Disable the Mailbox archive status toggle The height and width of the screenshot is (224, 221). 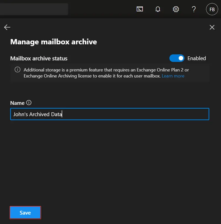[x=177, y=58]
